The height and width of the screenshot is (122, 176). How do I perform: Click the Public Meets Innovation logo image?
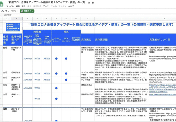coord(13,27)
